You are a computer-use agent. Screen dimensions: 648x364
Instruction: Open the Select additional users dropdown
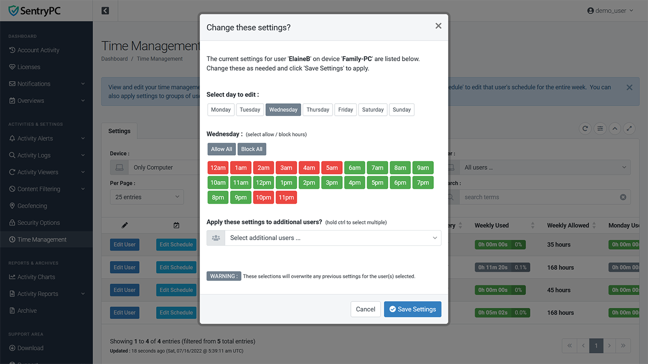(324, 238)
